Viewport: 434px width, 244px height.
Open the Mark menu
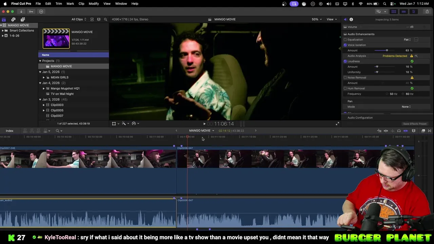tap(70, 4)
